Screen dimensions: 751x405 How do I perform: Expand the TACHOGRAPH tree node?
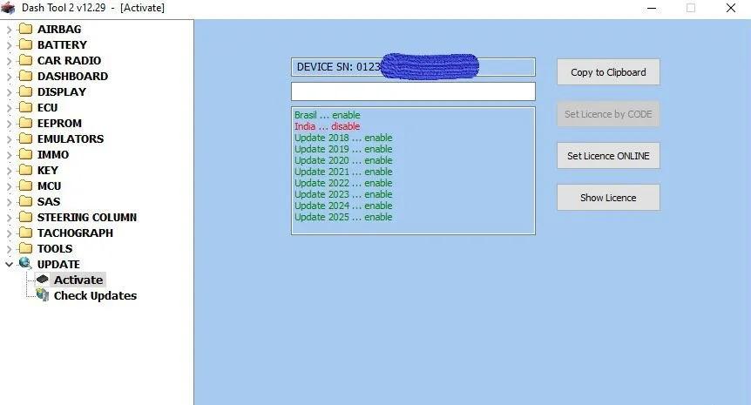(x=9, y=233)
